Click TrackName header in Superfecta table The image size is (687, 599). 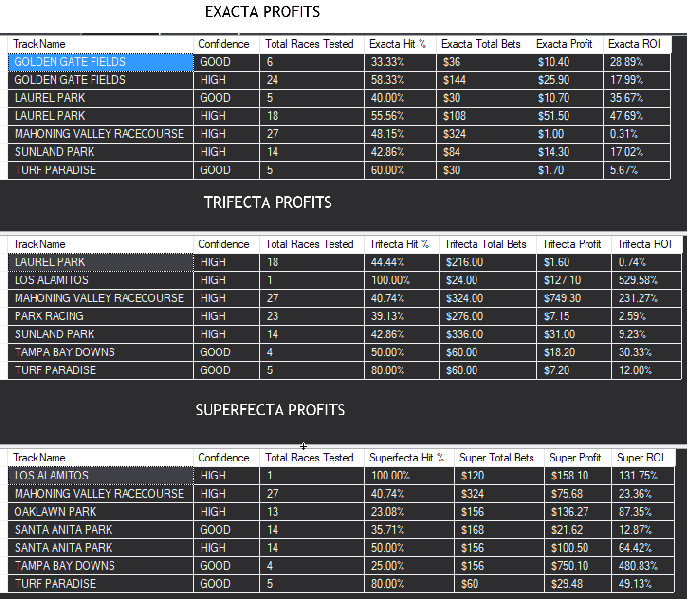tap(101, 458)
